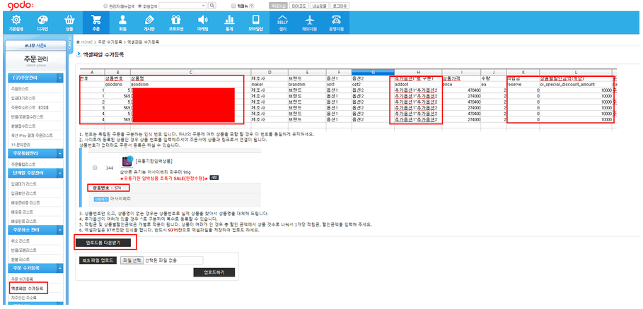Image resolution: width=643 pixels, height=309 pixels.
Task: Check the box next to product 344
Action: (x=95, y=168)
